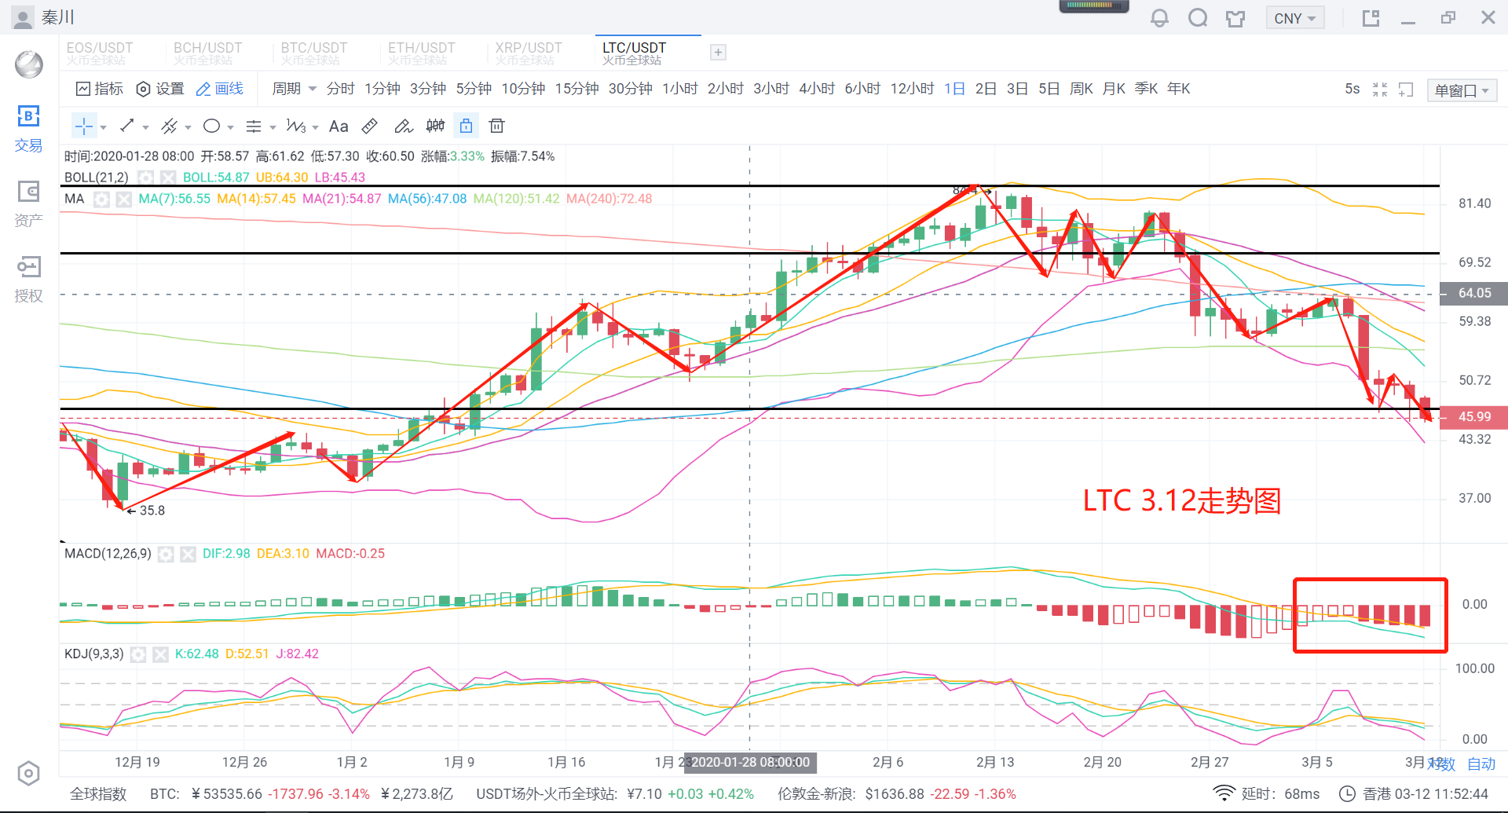1508x813 pixels.
Task: Click the 5s refresh interval
Action: pyautogui.click(x=1352, y=89)
